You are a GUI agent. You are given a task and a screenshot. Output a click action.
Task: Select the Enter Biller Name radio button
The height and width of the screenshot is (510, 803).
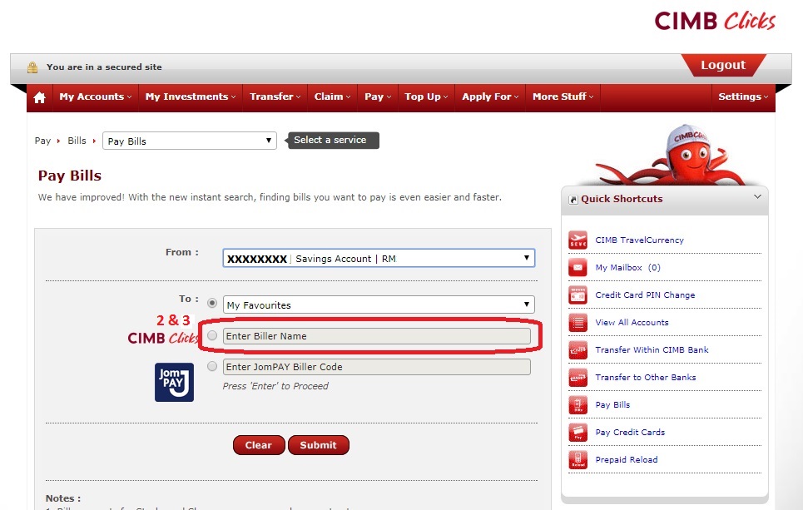pyautogui.click(x=212, y=336)
